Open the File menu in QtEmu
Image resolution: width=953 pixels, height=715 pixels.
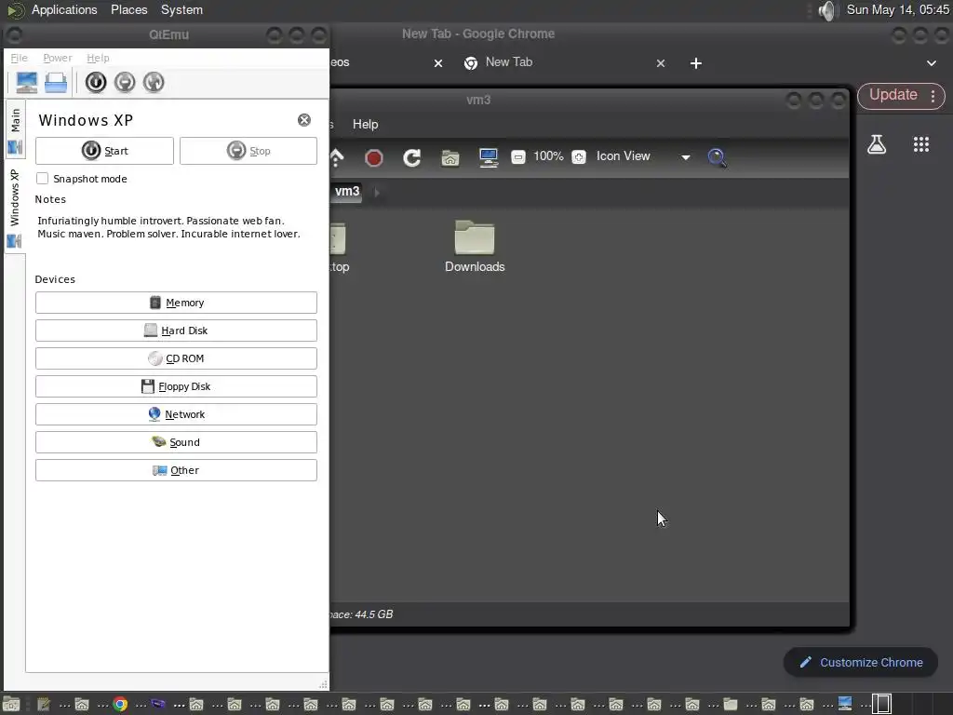click(x=20, y=58)
